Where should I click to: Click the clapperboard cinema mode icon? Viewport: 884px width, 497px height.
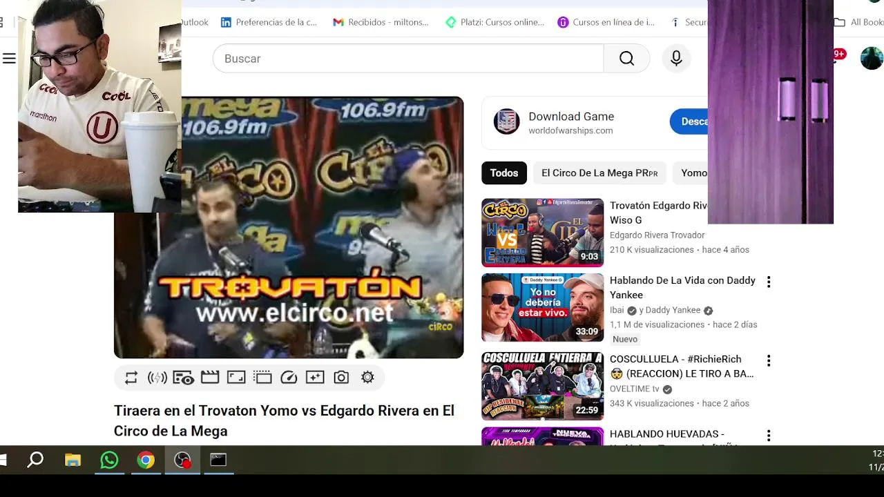pos(210,378)
